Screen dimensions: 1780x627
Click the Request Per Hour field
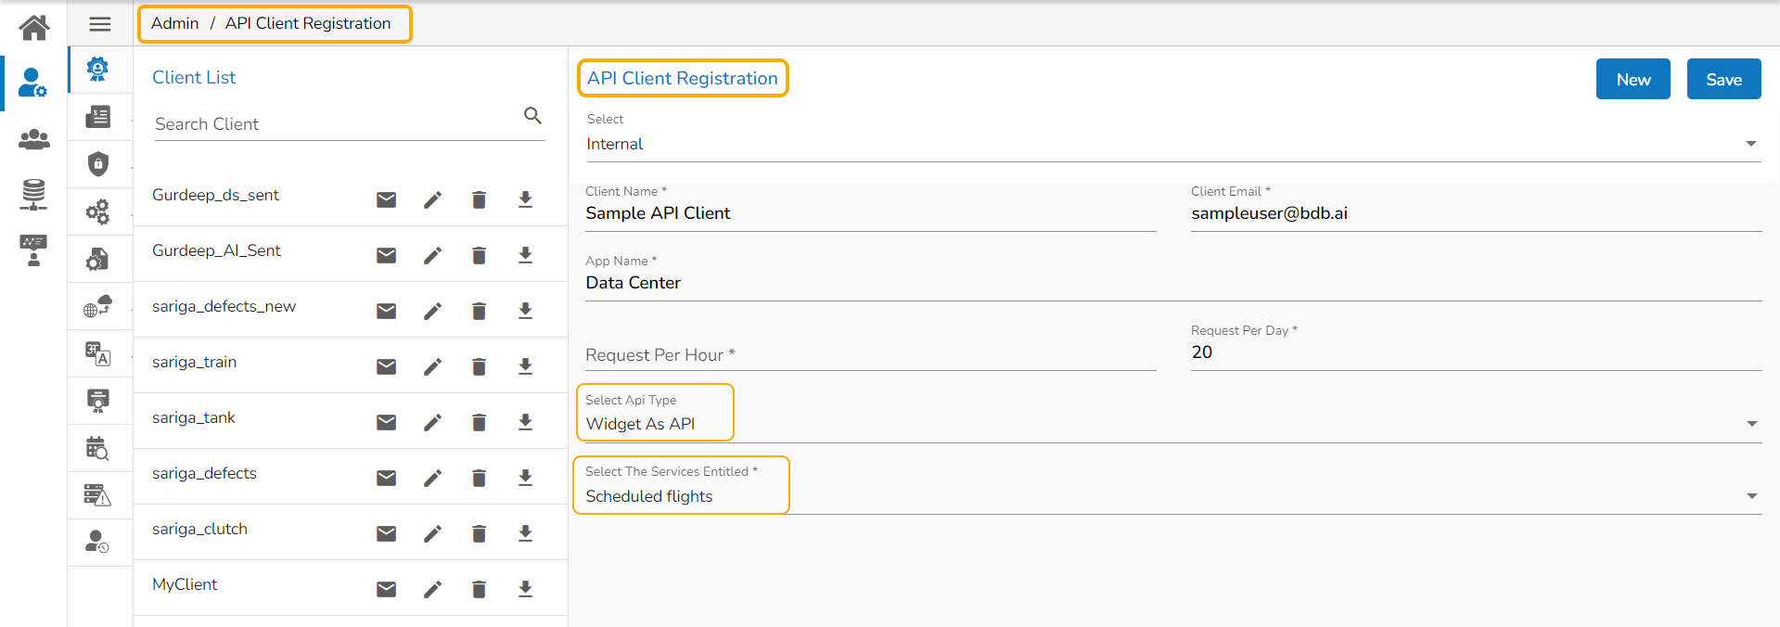pyautogui.click(x=869, y=355)
